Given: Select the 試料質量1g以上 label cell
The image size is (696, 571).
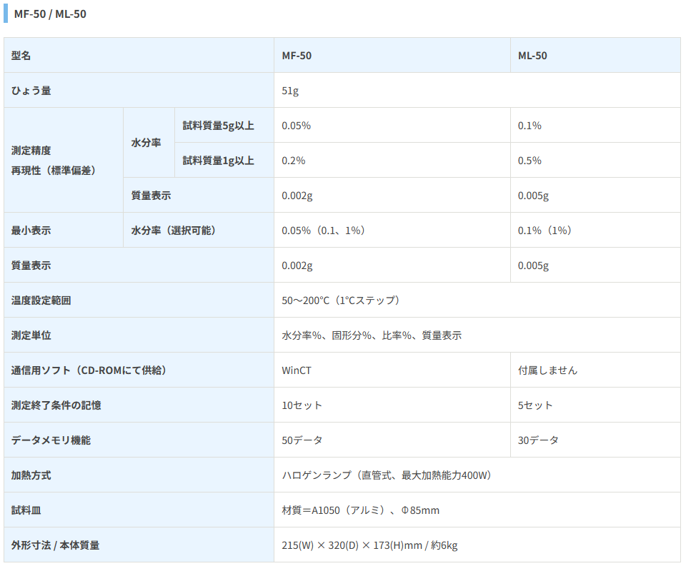Looking at the screenshot, I should click(x=218, y=161).
